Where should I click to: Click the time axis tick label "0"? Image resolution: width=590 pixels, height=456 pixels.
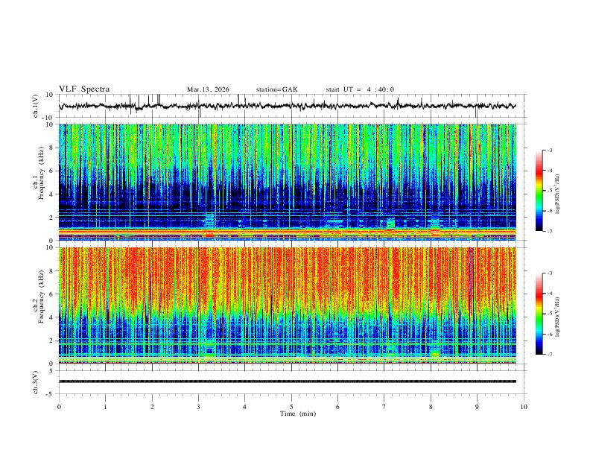pos(59,407)
